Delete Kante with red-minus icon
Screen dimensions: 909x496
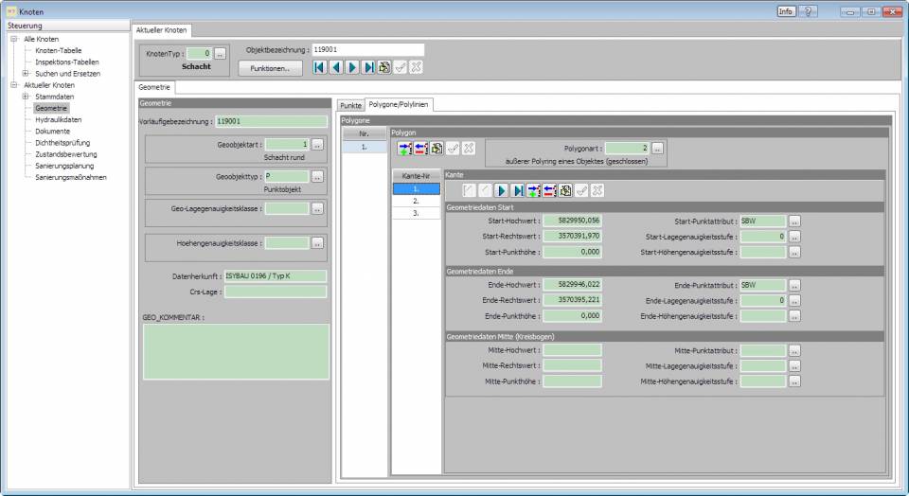(x=549, y=190)
